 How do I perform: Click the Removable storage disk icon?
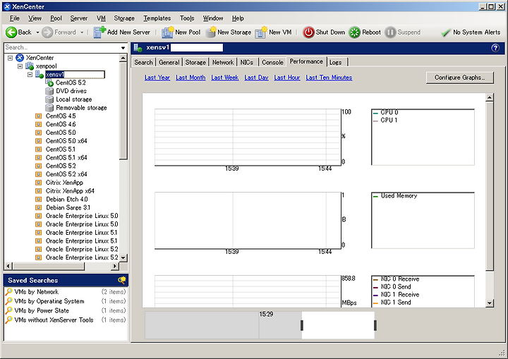[49, 108]
